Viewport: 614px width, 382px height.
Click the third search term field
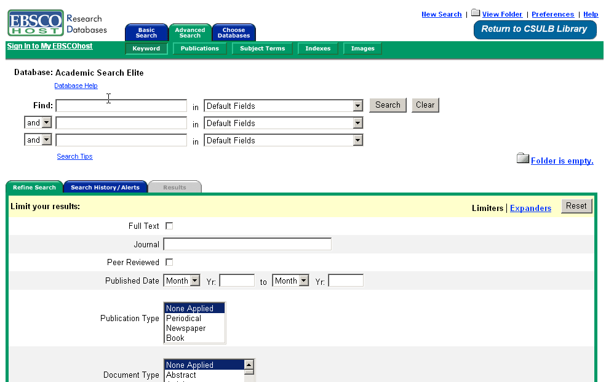pyautogui.click(x=121, y=140)
